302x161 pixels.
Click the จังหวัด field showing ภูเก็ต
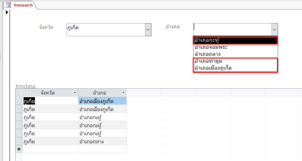tap(106, 30)
